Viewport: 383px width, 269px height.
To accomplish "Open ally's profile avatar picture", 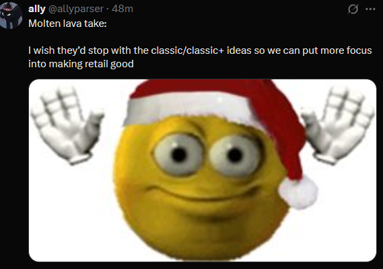I will coord(11,15).
